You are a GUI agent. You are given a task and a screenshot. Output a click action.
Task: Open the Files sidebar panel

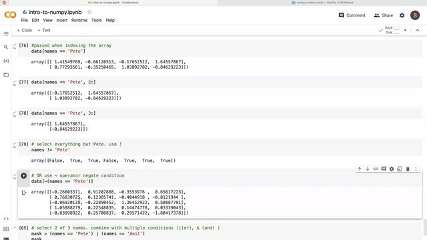pos(6,75)
